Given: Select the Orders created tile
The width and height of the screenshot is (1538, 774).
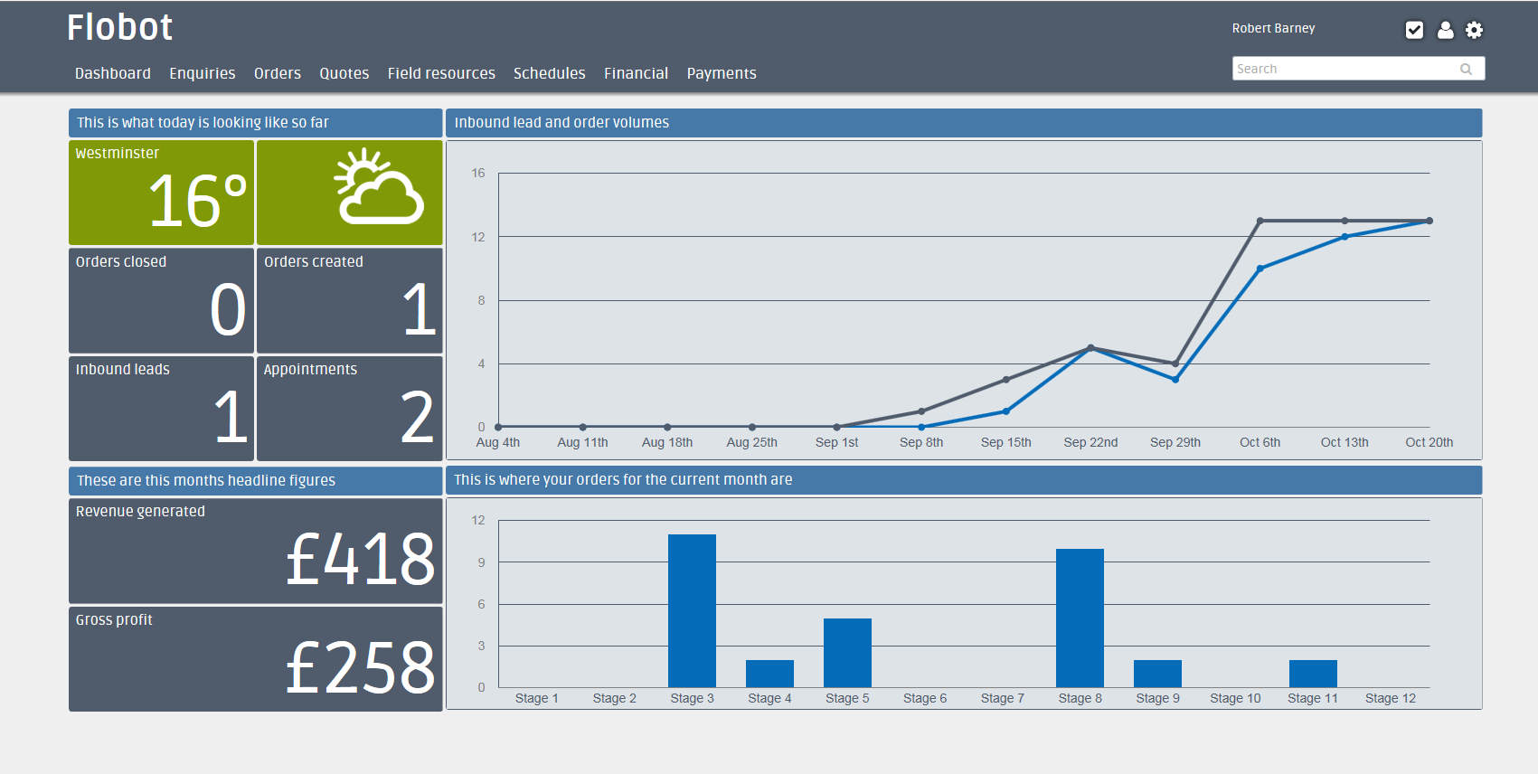Looking at the screenshot, I should pos(349,300).
